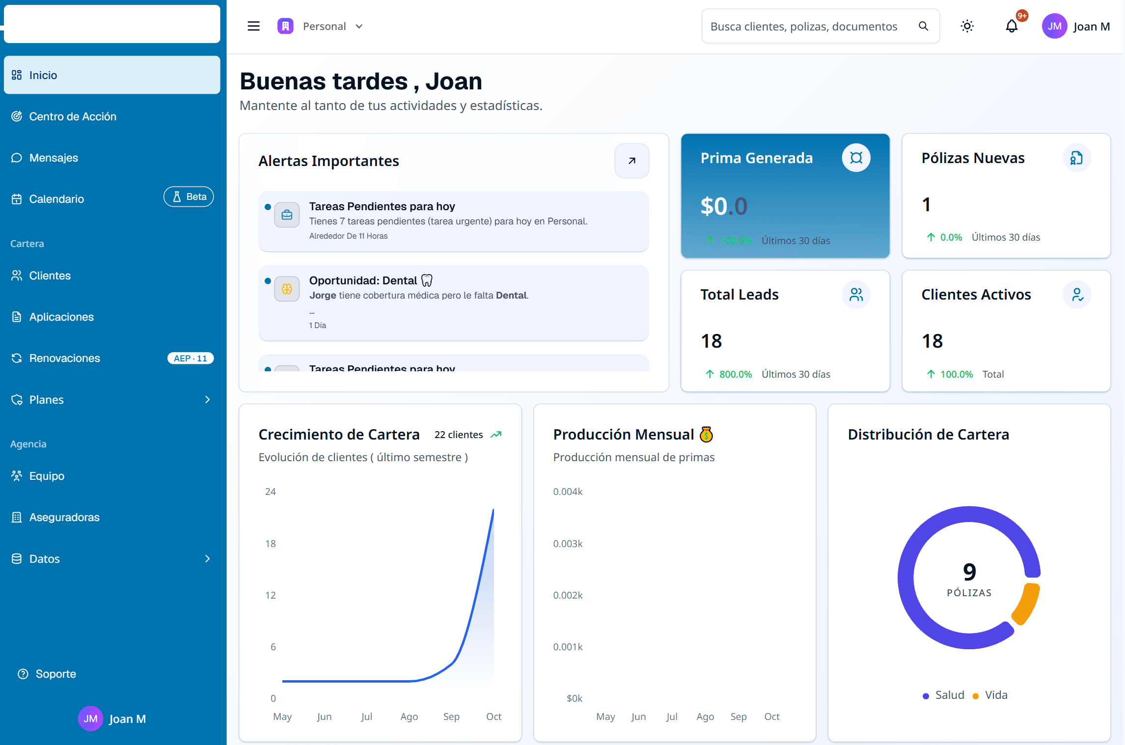The width and height of the screenshot is (1125, 745).
Task: Open Aplicaciones in sidebar
Action: (112, 317)
